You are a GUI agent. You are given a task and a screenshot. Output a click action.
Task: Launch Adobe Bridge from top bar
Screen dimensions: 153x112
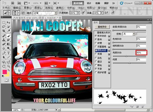coord(12,3)
